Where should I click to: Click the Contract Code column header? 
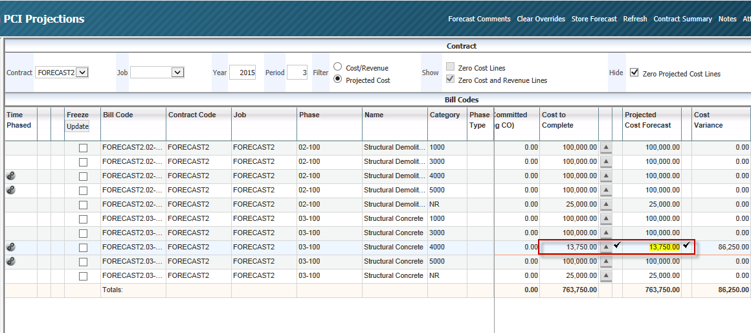pyautogui.click(x=199, y=124)
